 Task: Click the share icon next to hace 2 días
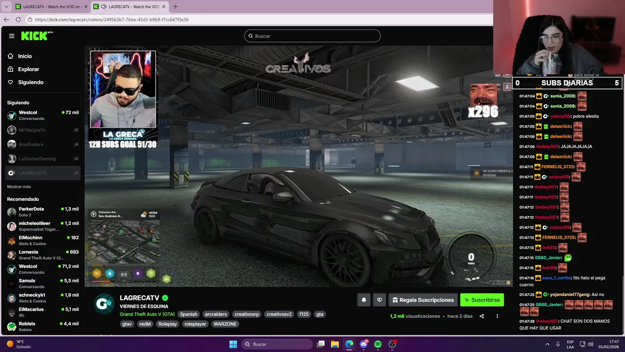coord(481,316)
